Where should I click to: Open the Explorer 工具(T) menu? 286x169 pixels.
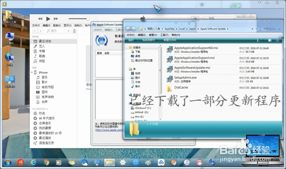tap(164, 35)
